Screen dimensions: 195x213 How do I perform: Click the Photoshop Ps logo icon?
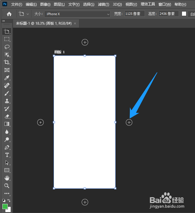click(x=5, y=4)
